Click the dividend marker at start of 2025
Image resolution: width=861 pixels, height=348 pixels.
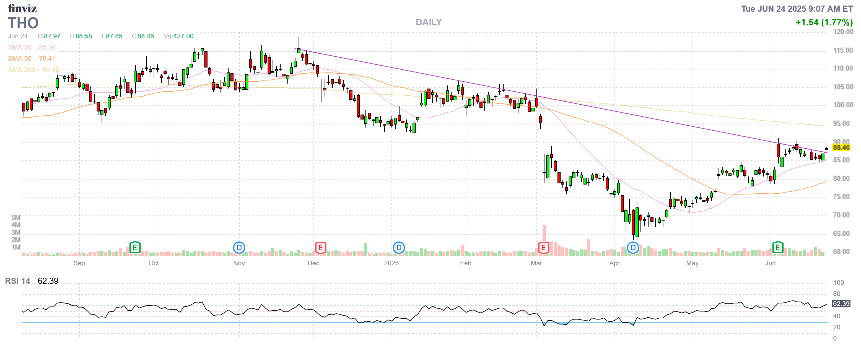[399, 247]
